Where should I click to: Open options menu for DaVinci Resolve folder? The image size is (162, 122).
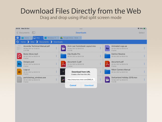[144, 56]
